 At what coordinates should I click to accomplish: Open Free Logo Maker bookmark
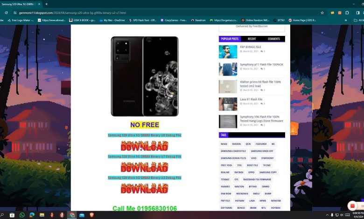click(21, 20)
